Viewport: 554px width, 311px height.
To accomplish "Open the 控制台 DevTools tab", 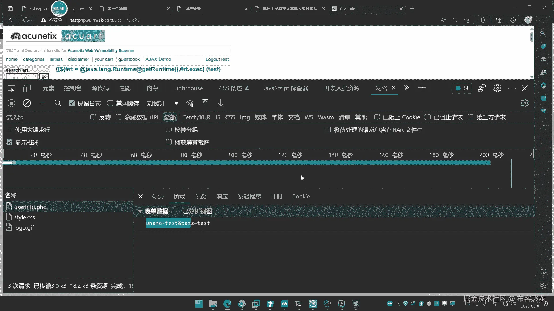I will (x=73, y=88).
